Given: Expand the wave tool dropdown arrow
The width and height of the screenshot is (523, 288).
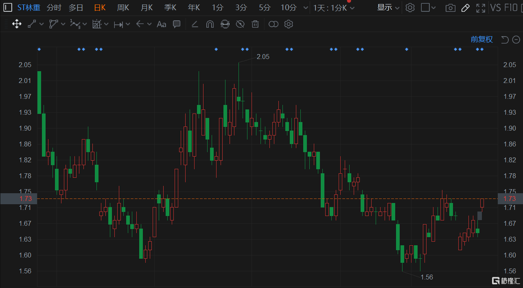Looking at the screenshot, I should (x=85, y=25).
